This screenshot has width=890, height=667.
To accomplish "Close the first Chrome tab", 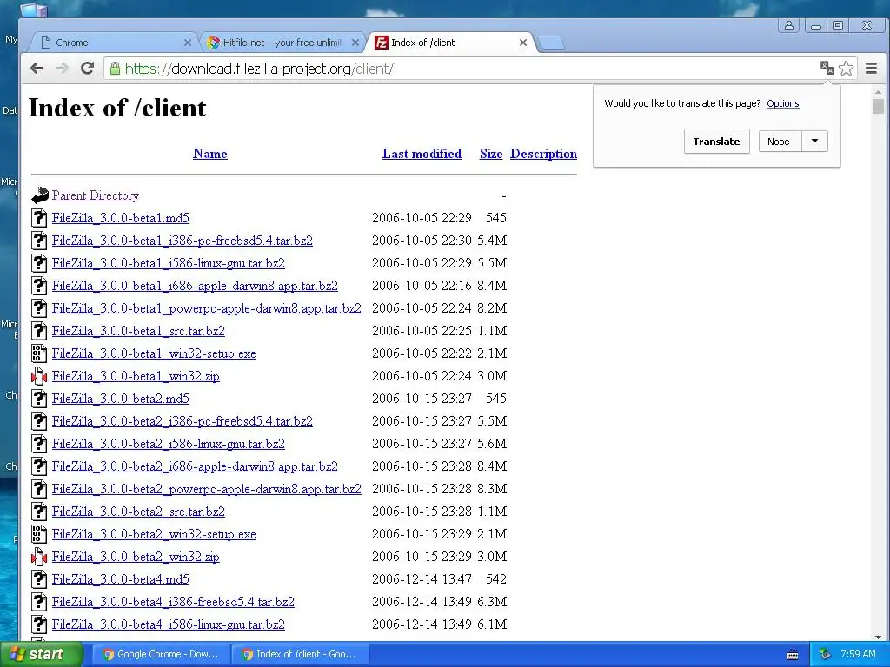I will [188, 43].
